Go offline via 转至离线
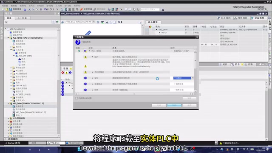The height and width of the screenshot is (153, 272). 99,9
